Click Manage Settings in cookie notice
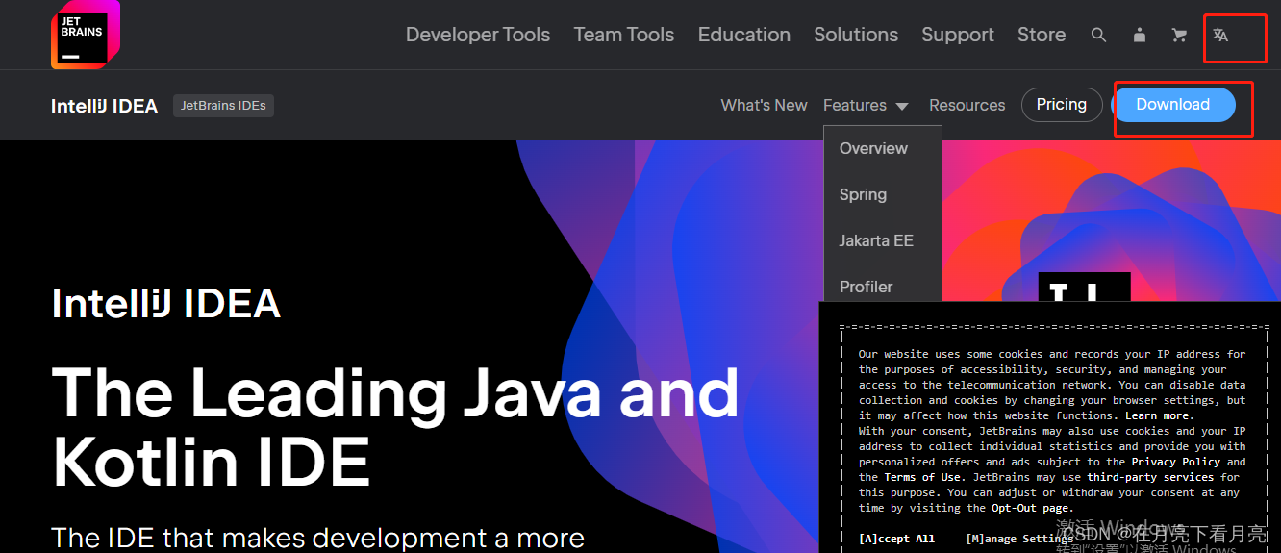 1019,539
